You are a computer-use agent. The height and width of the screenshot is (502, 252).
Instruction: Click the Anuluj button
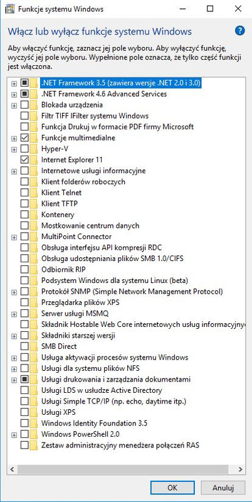point(223,488)
